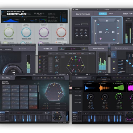133x133 pixels.
Task: Select the FX icon in SkyDust toolbar
Action: click(55, 78)
